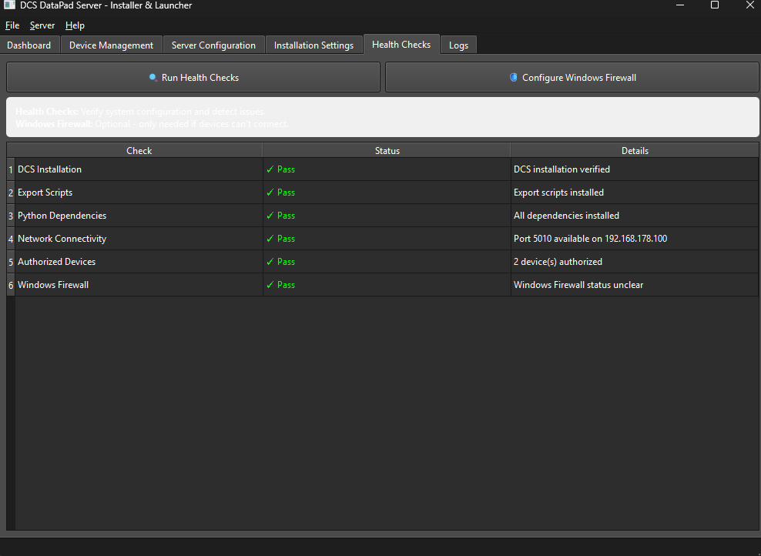Image resolution: width=761 pixels, height=556 pixels.
Task: Click 'All dependencies installed' details cell
Action: pos(635,216)
